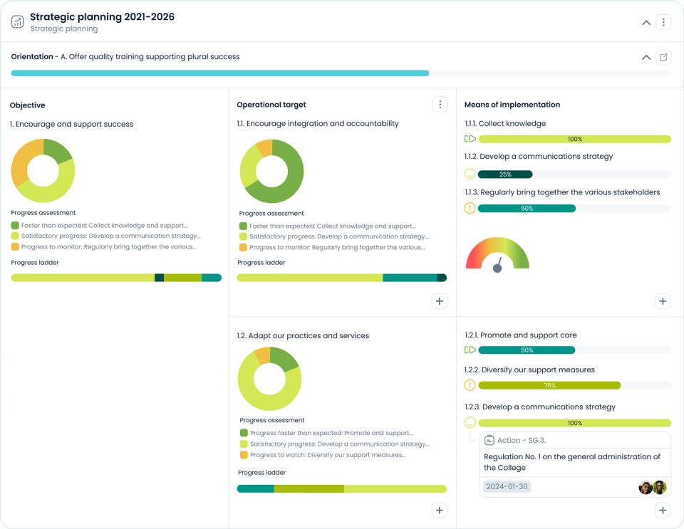Collapse the Orientation A section
The width and height of the screenshot is (684, 529).
click(646, 57)
